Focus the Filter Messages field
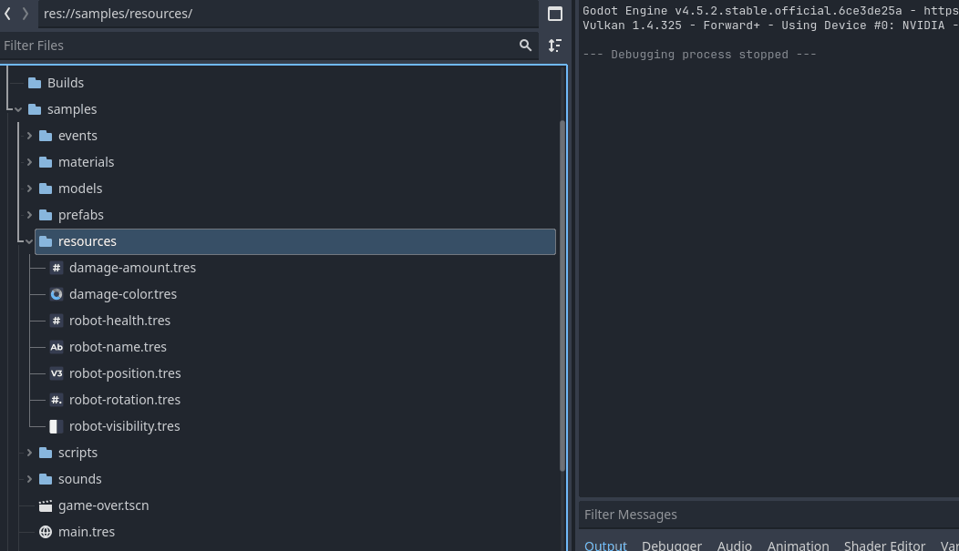Viewport: 959px width, 551px height. pos(768,515)
